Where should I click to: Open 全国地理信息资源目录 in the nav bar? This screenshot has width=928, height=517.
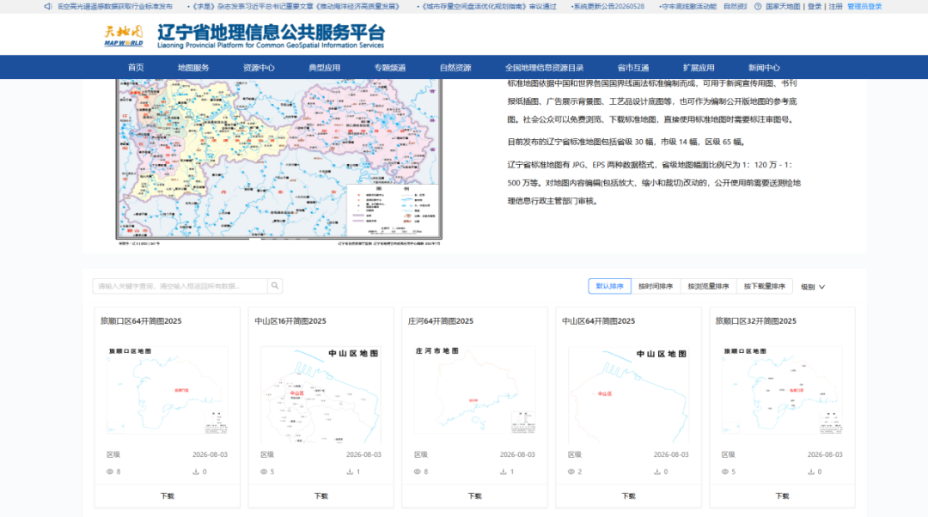(545, 68)
